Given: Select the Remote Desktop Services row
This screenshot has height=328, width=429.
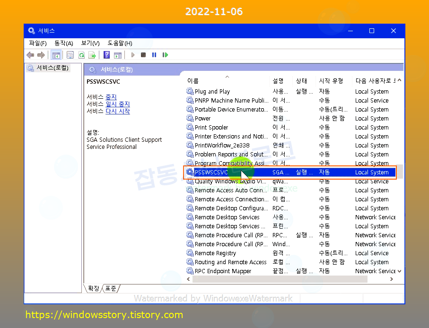Looking at the screenshot, I should tap(290, 217).
